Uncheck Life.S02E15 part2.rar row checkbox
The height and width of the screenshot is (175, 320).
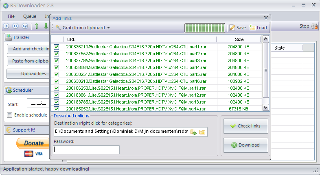(x=56, y=95)
